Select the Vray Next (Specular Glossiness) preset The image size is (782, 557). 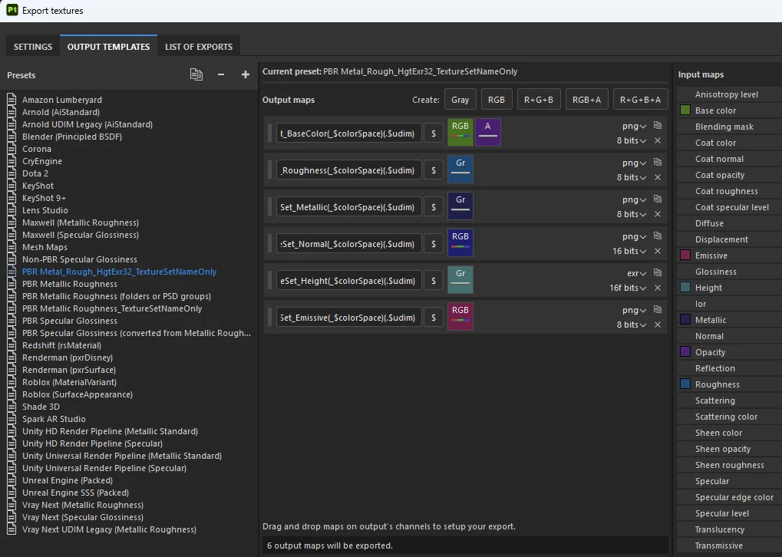coord(83,517)
